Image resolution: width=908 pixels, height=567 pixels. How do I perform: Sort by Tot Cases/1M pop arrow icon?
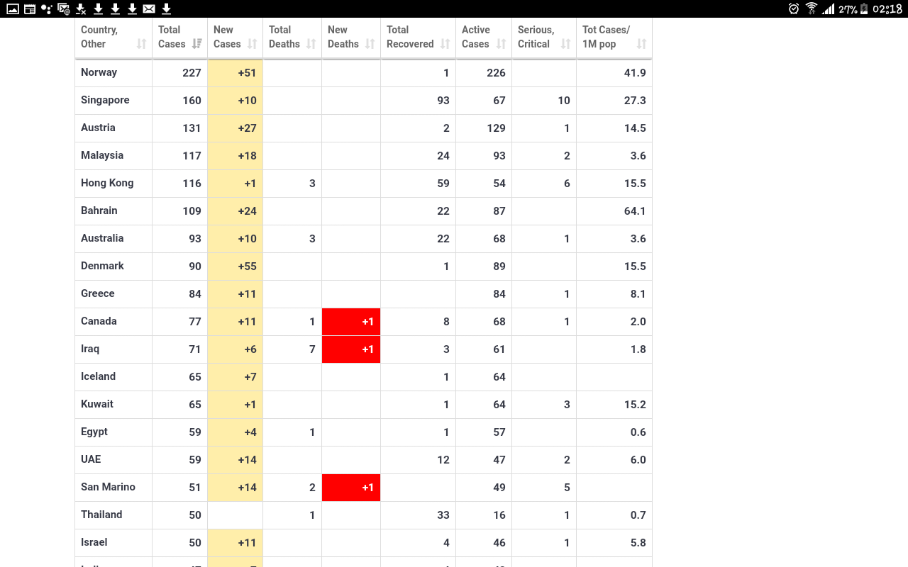click(641, 44)
